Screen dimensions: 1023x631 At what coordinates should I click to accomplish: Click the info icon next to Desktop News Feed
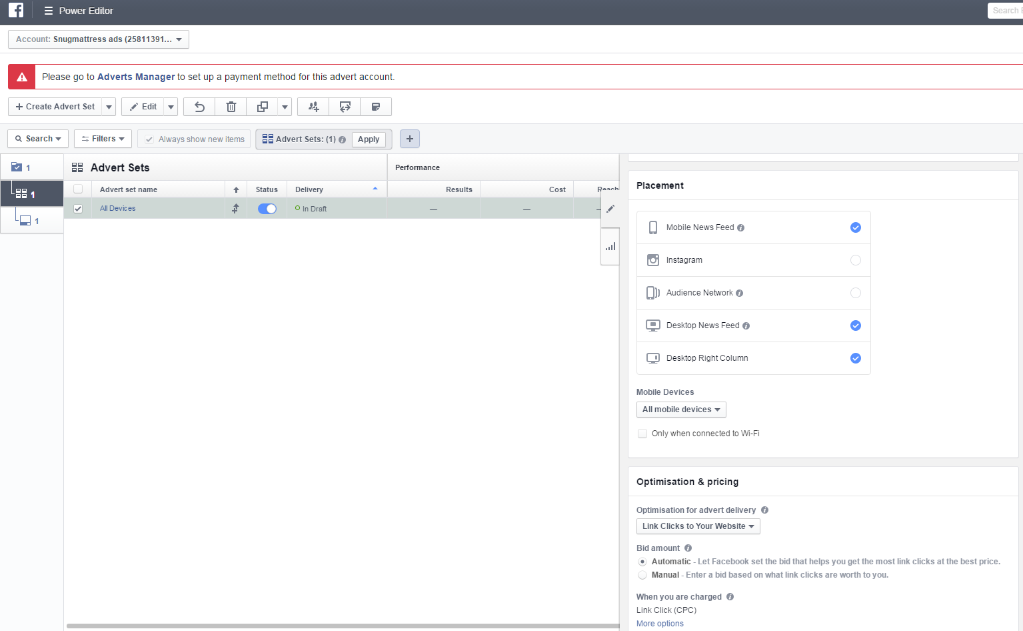(x=746, y=326)
